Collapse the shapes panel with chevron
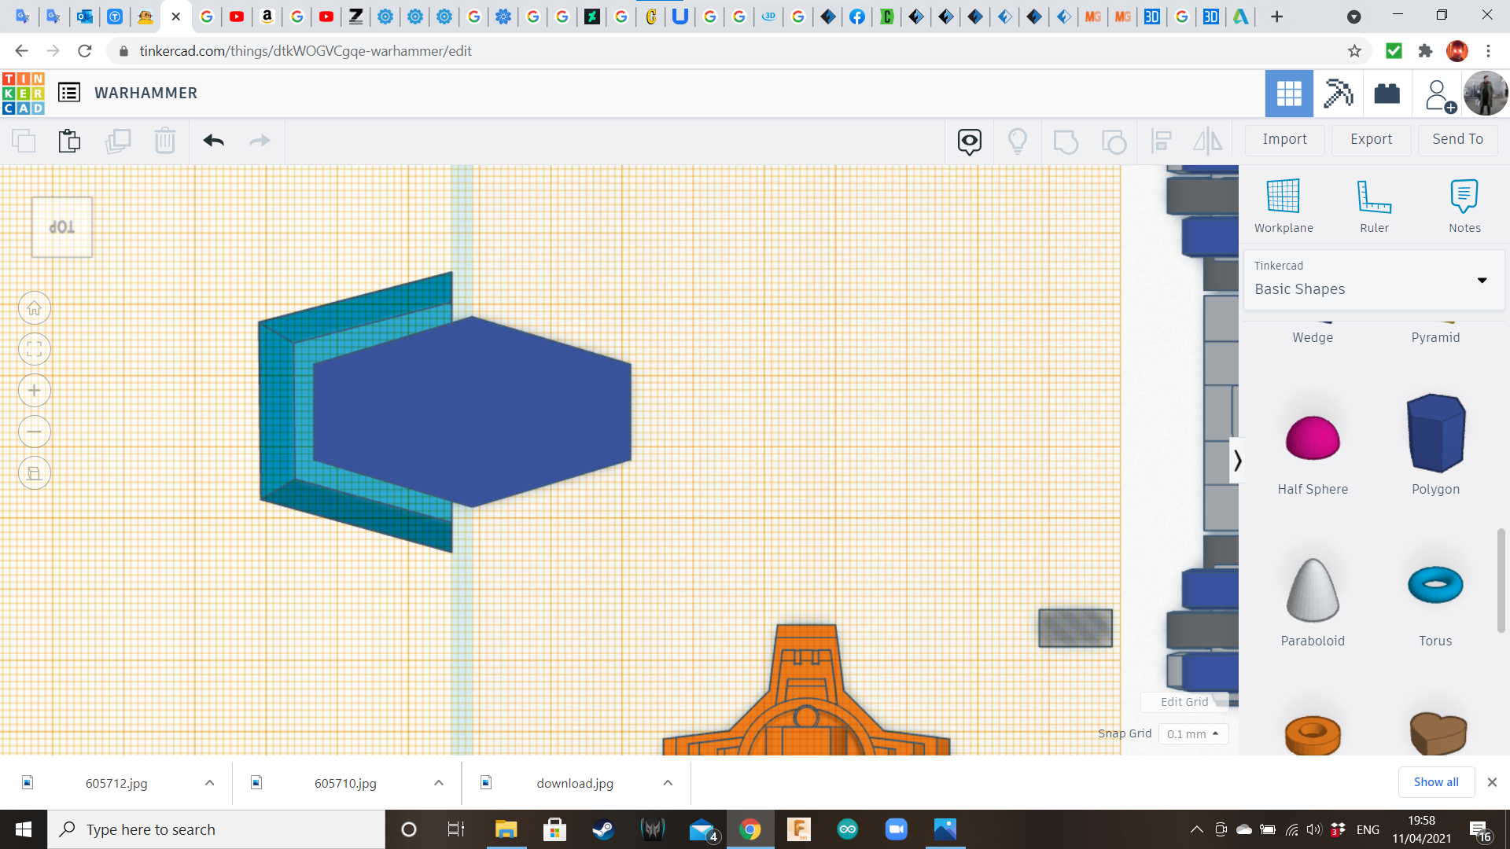 (1236, 460)
